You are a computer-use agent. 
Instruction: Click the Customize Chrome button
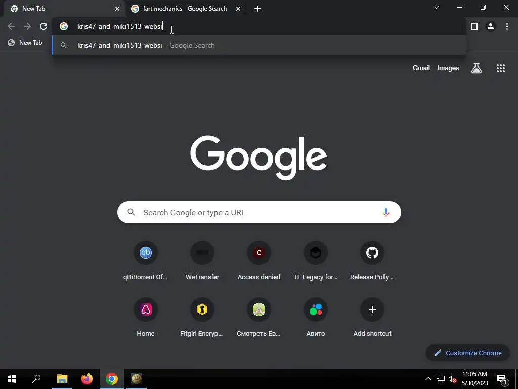468,353
